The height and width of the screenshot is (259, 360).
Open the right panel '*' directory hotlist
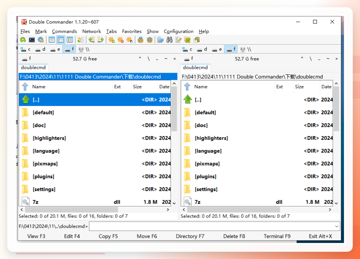click(x=302, y=59)
